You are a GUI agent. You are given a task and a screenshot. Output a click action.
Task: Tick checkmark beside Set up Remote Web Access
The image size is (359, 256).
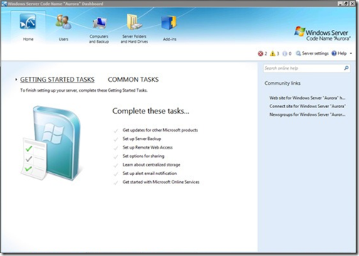point(116,148)
